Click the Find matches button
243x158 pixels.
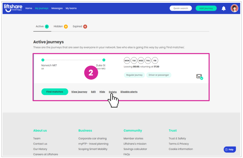55,92
